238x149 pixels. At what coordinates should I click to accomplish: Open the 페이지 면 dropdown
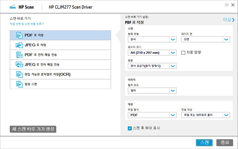click(x=226, y=39)
